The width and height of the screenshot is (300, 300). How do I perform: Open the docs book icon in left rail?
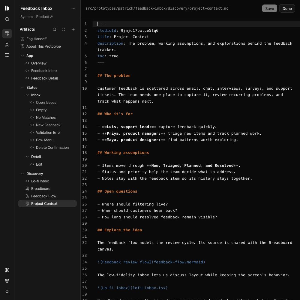coord(7,55)
